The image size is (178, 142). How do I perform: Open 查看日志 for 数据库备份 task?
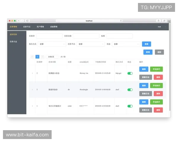146,94
